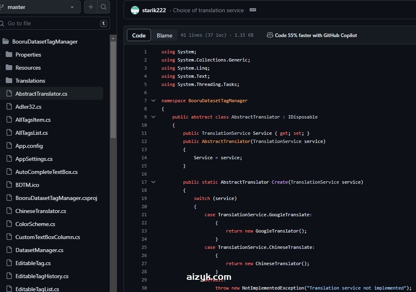Click the Properties folder icon

[9, 55]
